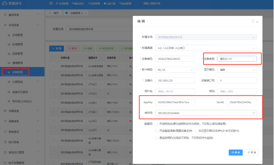This screenshot has height=165, width=274.
Task: Check the 开启智能语音 option
Action: 157,131
